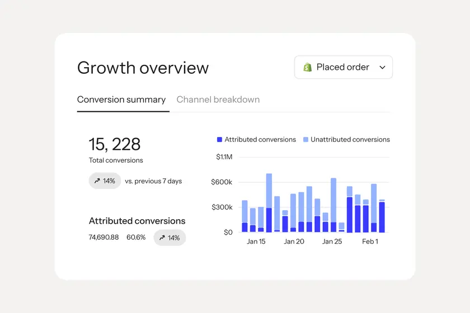Click the Shopify bag icon
This screenshot has width=470, height=313.
click(x=308, y=67)
